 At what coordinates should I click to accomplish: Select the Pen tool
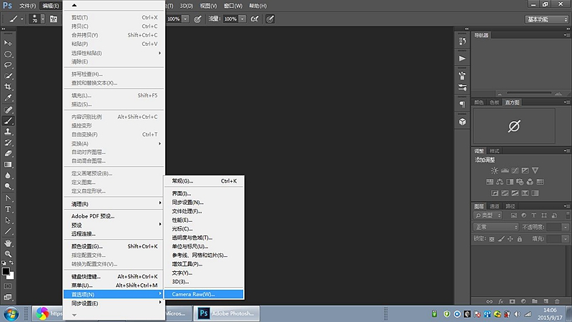tap(8, 198)
